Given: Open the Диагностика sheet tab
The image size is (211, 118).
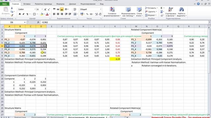Looking at the screenshot, I should [20, 117].
